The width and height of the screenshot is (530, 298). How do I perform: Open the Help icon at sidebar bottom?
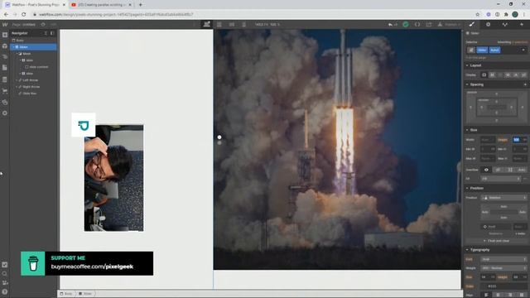pyautogui.click(x=5, y=291)
